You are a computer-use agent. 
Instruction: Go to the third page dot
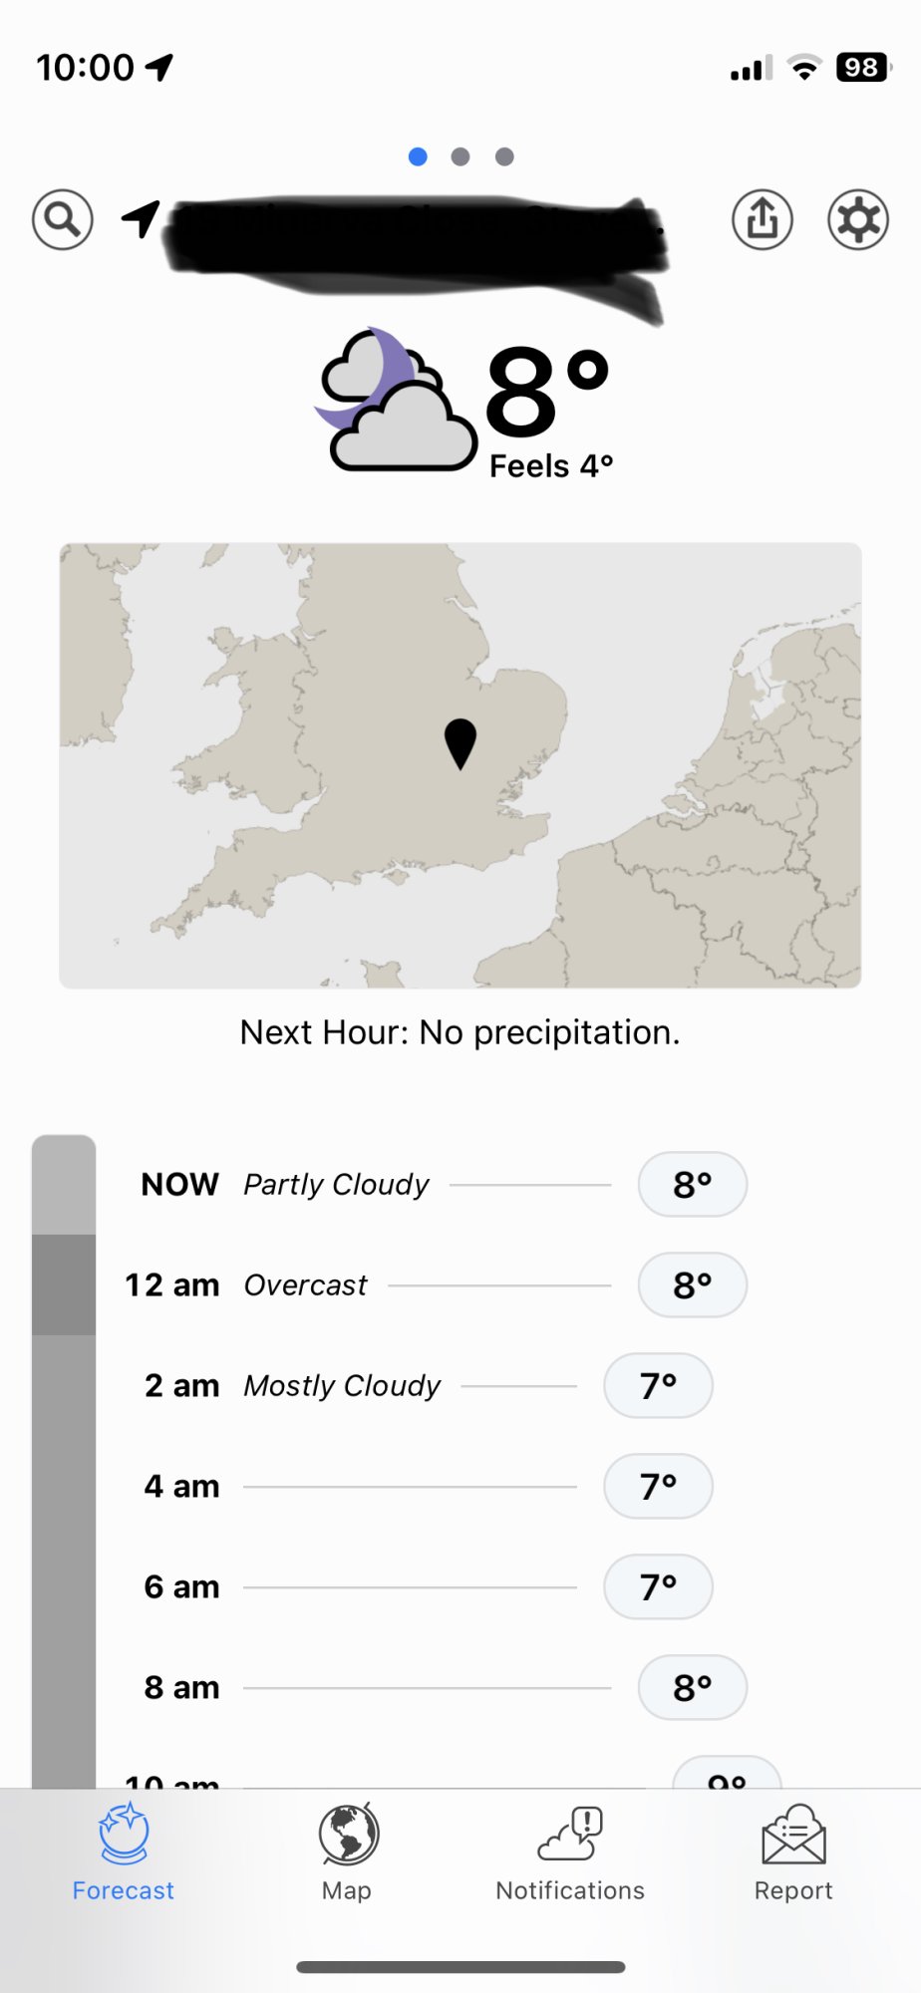(x=504, y=156)
